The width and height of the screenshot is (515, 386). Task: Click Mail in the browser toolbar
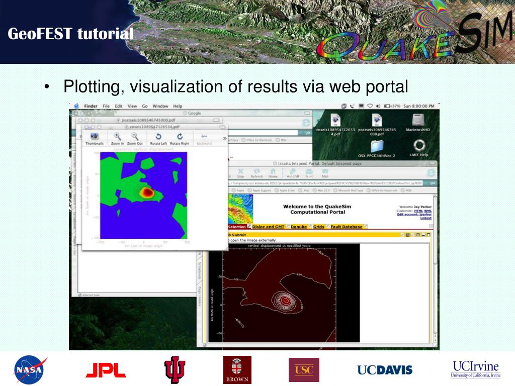(x=325, y=173)
